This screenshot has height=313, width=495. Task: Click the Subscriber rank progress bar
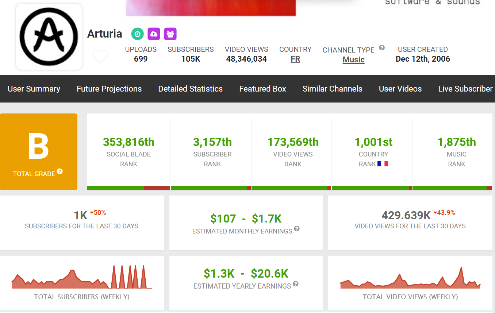tap(211, 188)
